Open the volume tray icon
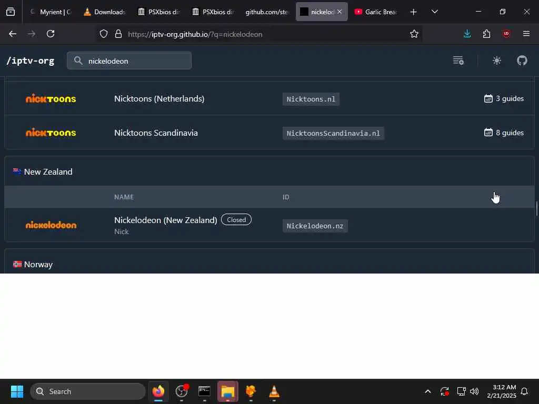Screen dimensions: 539x404 (474, 391)
